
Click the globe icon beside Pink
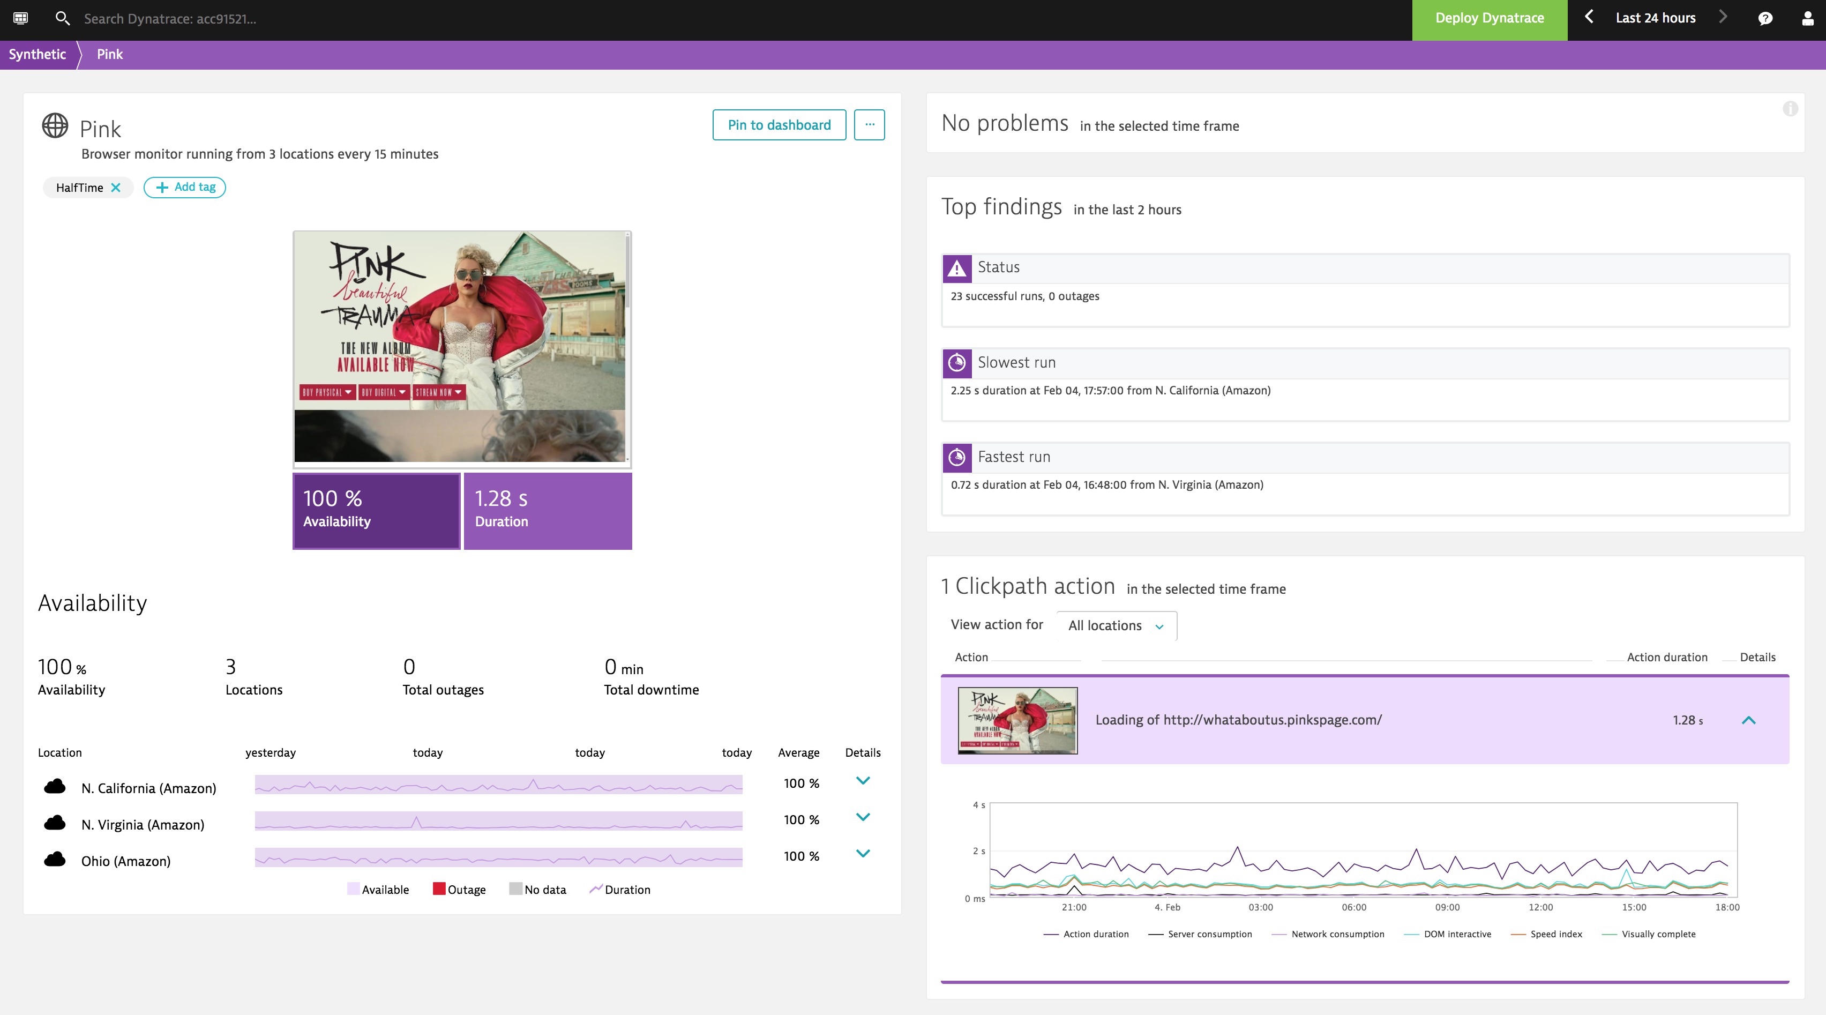click(x=55, y=126)
